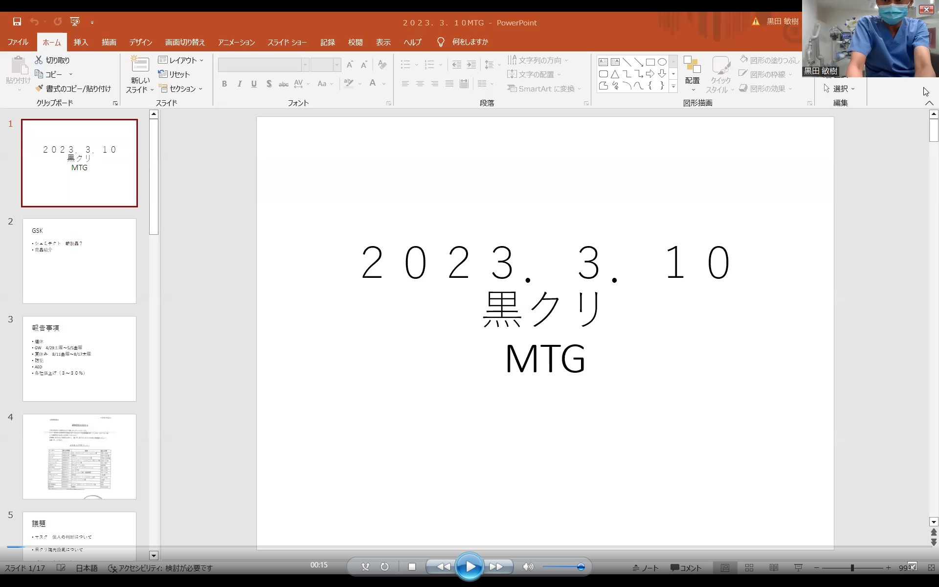Switch to slide sorter view icon

[x=749, y=568]
